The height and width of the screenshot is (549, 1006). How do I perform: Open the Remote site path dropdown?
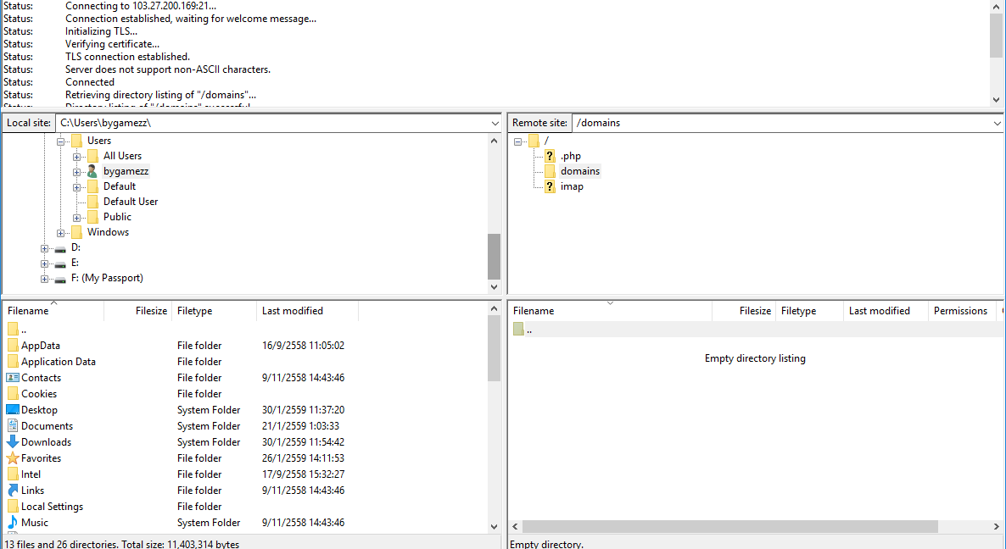pyautogui.click(x=997, y=123)
